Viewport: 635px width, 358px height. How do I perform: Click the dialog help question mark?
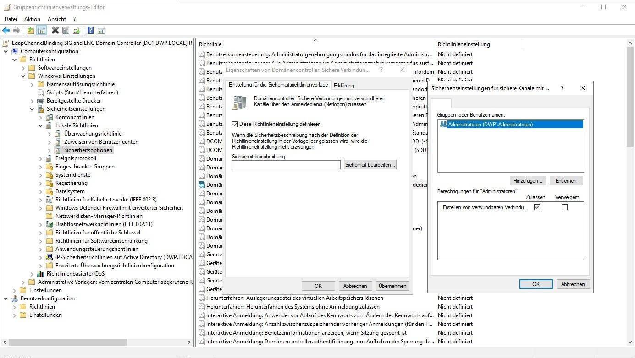[562, 88]
